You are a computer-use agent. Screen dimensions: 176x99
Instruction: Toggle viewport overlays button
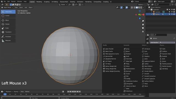point(127,7)
